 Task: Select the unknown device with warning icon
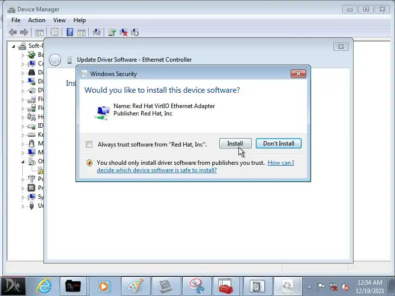point(40,170)
